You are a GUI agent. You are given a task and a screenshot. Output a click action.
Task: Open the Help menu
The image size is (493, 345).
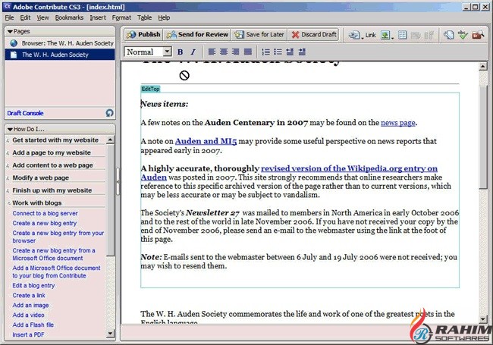tap(164, 17)
